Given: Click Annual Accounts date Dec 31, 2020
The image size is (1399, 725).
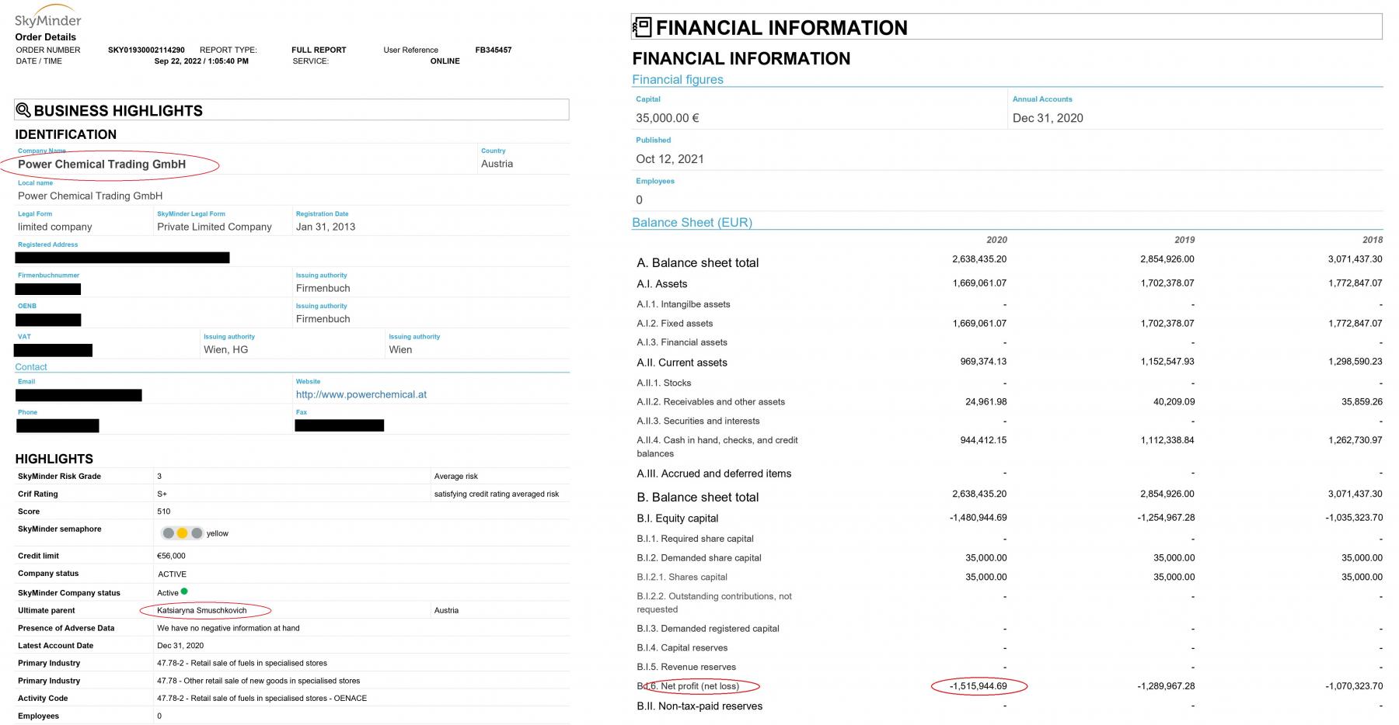Looking at the screenshot, I should tap(1048, 118).
